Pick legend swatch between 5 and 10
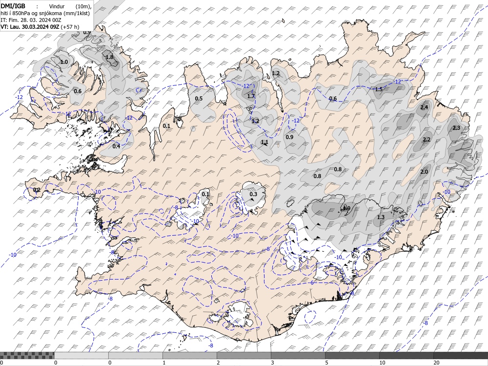 click(352, 355)
